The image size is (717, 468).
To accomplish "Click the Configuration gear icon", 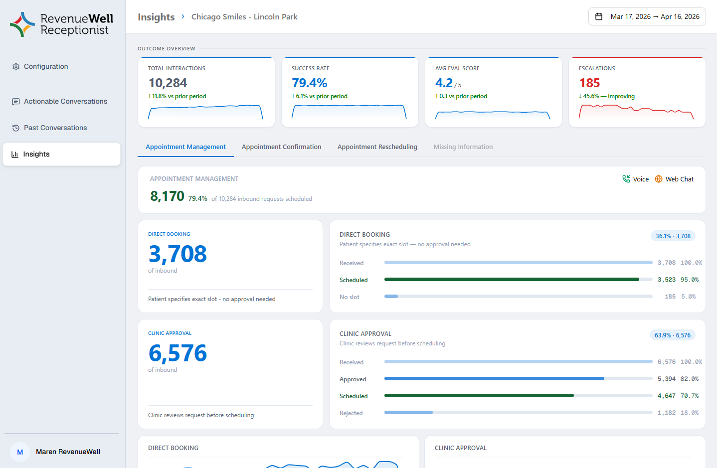I will 16,67.
